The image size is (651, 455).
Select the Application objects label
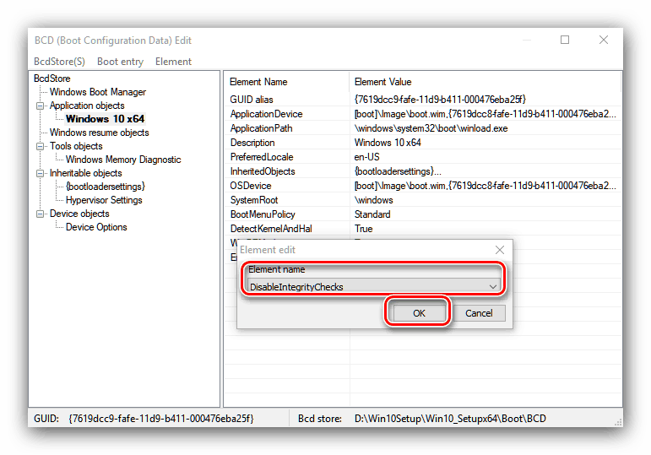[x=87, y=106]
